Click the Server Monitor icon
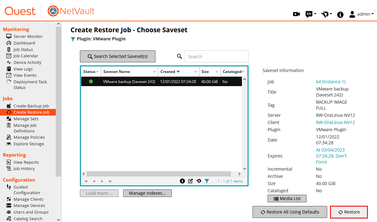This screenshot has height=222, width=377. (9, 36)
